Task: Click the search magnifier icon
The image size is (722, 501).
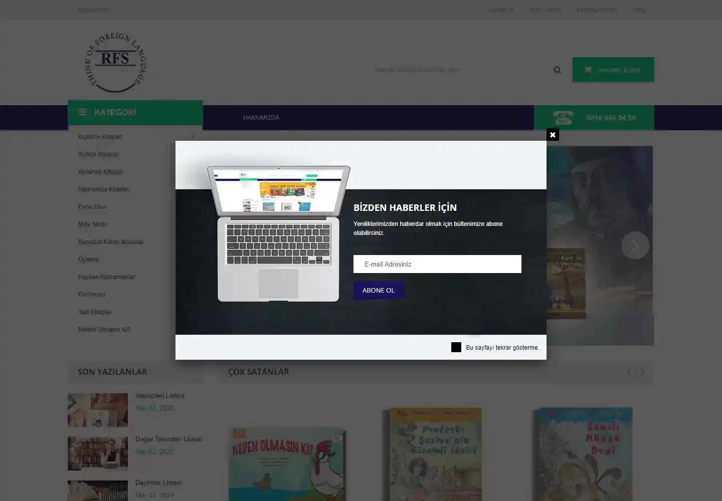Action: click(x=557, y=70)
